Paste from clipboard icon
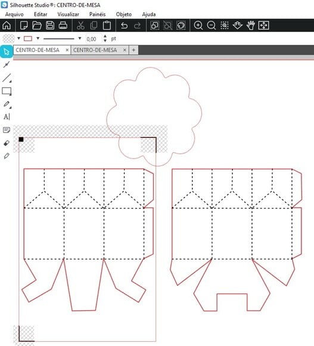The height and width of the screenshot is (346, 314). tap(107, 26)
